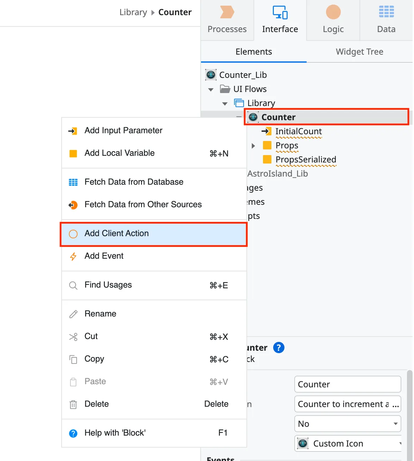Image resolution: width=414 pixels, height=461 pixels.
Task: Click the Delete trash icon
Action: point(73,404)
